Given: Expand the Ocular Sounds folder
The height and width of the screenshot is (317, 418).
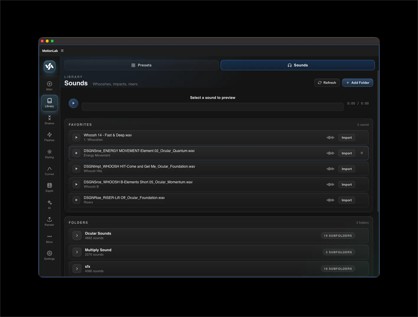Looking at the screenshot, I should pyautogui.click(x=77, y=236).
